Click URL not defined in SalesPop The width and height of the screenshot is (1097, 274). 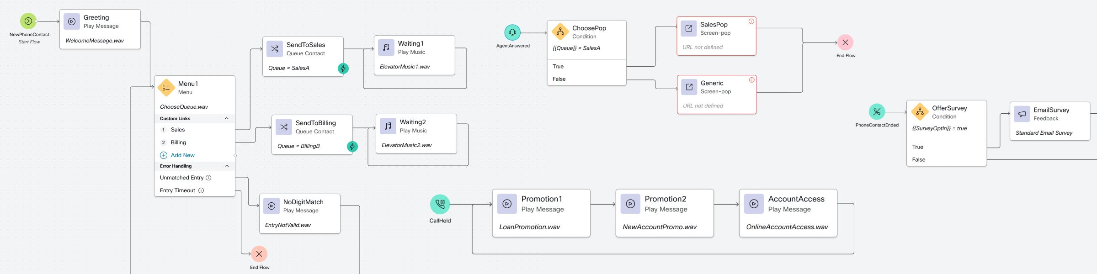pos(703,47)
